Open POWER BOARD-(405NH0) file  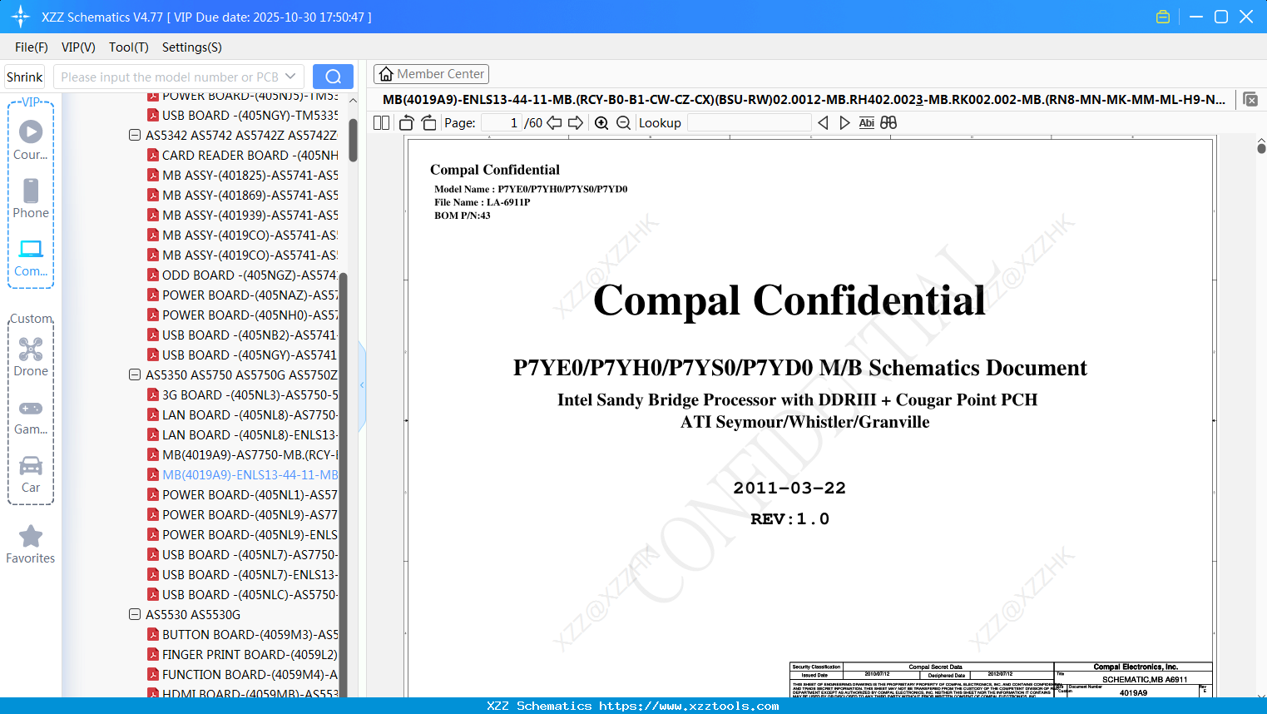(x=243, y=315)
